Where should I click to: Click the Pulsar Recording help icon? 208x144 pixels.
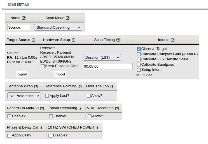[x=81, y=108]
